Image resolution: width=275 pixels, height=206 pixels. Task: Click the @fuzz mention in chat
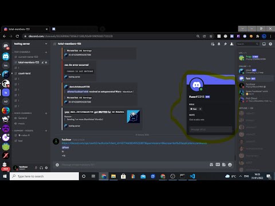click(x=65, y=147)
